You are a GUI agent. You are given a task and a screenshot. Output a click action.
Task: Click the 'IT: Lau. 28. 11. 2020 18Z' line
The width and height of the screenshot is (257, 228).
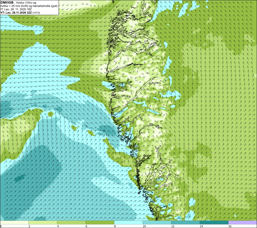(16, 9)
